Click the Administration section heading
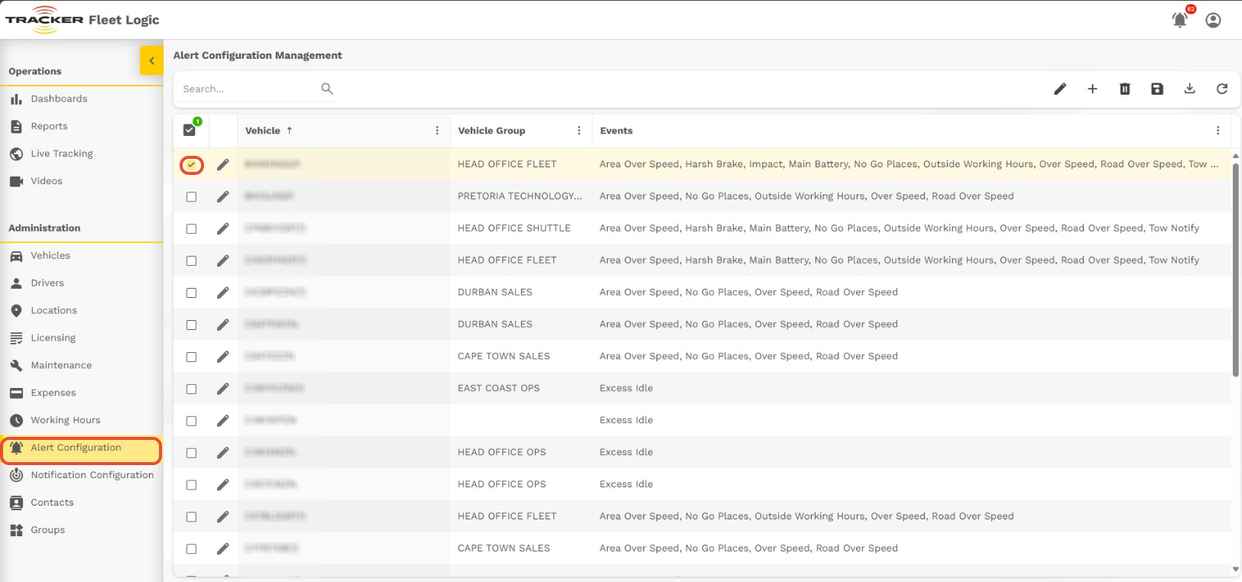1242x582 pixels. coord(44,228)
